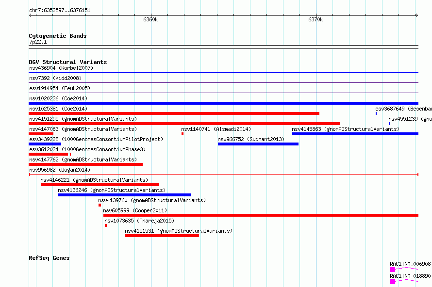Open the esv3612024 (1000GenomesConsortiumPhase3) label
The height and width of the screenshot is (287, 432).
click(87, 149)
